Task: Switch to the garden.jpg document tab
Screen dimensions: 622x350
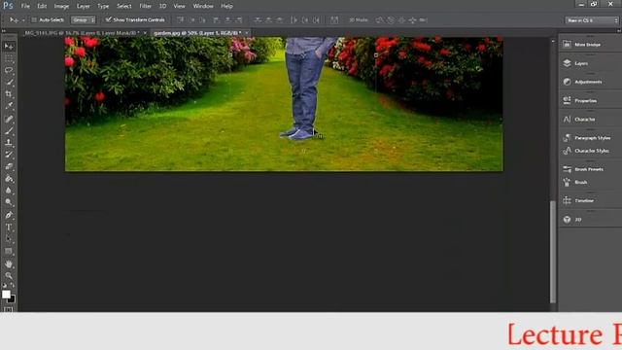Action: [x=197, y=33]
